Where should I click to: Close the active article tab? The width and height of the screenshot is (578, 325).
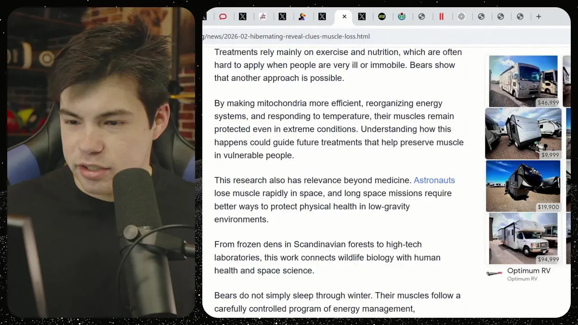tap(344, 17)
